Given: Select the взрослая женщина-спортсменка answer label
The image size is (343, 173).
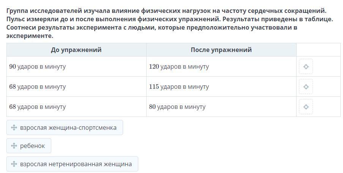Looking at the screenshot, I should click(x=68, y=127).
